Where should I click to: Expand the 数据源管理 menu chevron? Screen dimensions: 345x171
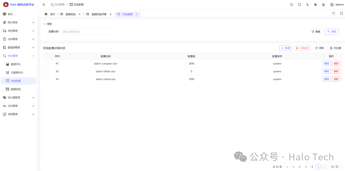[x=33, y=48]
